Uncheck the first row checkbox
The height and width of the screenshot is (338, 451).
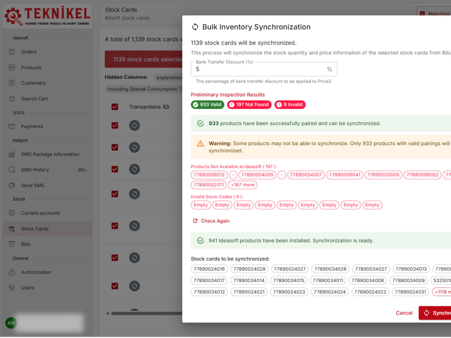click(115, 125)
